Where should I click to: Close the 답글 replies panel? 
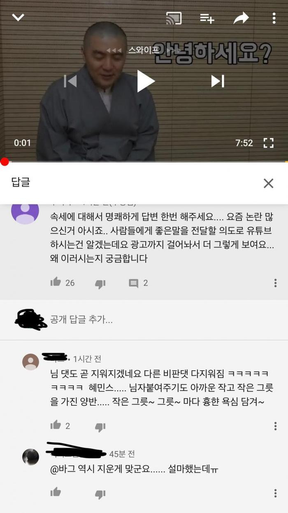coord(268,183)
